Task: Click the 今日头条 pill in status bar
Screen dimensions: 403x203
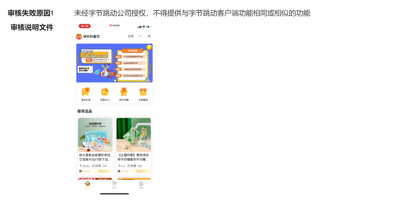Action: (x=114, y=26)
